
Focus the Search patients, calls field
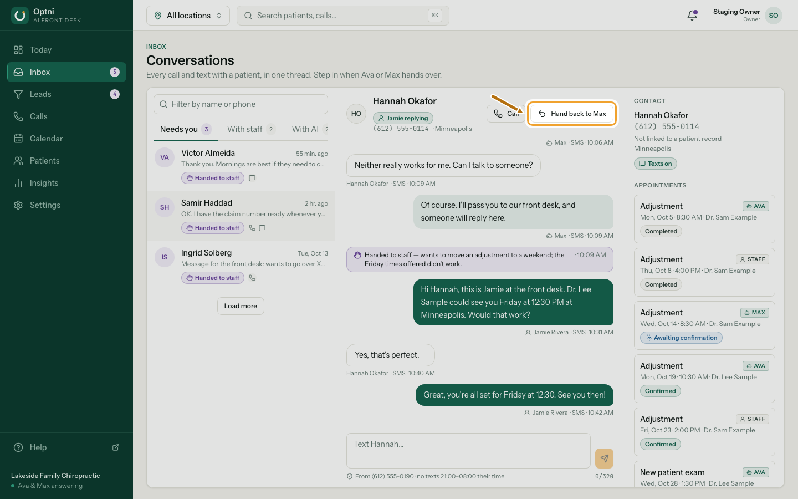pos(343,16)
